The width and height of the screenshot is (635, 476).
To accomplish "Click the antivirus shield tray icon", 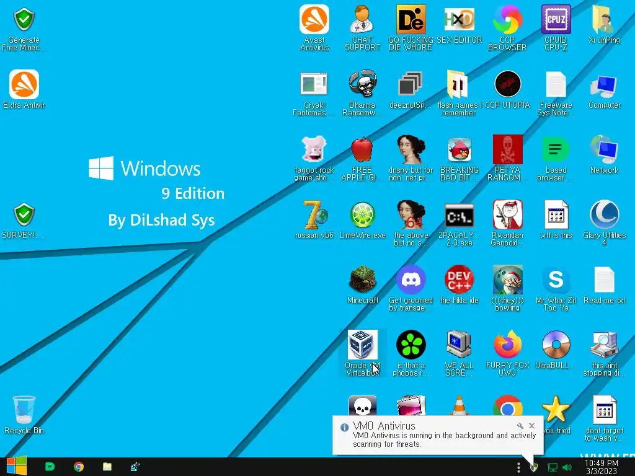I will 534,467.
